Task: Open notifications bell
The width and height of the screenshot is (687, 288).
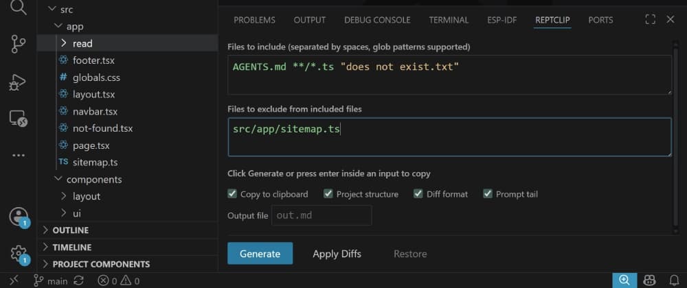Action: 674,280
